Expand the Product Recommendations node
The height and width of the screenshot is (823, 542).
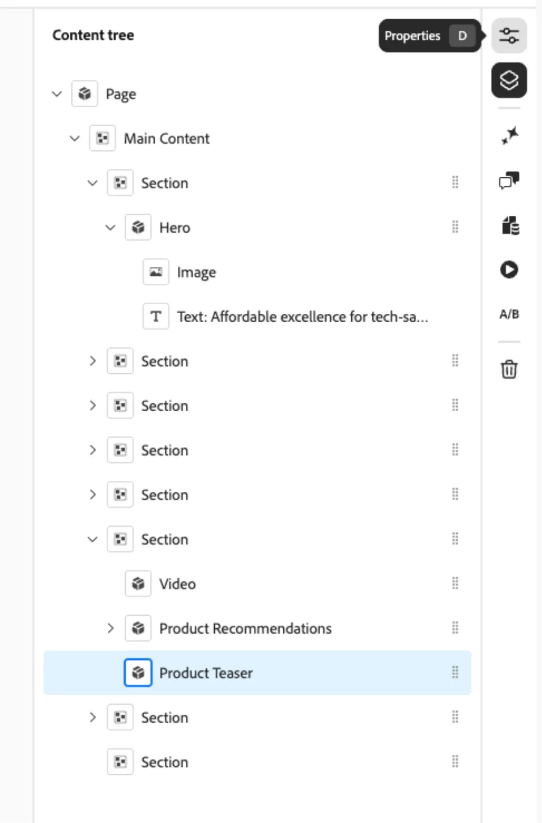pos(110,628)
